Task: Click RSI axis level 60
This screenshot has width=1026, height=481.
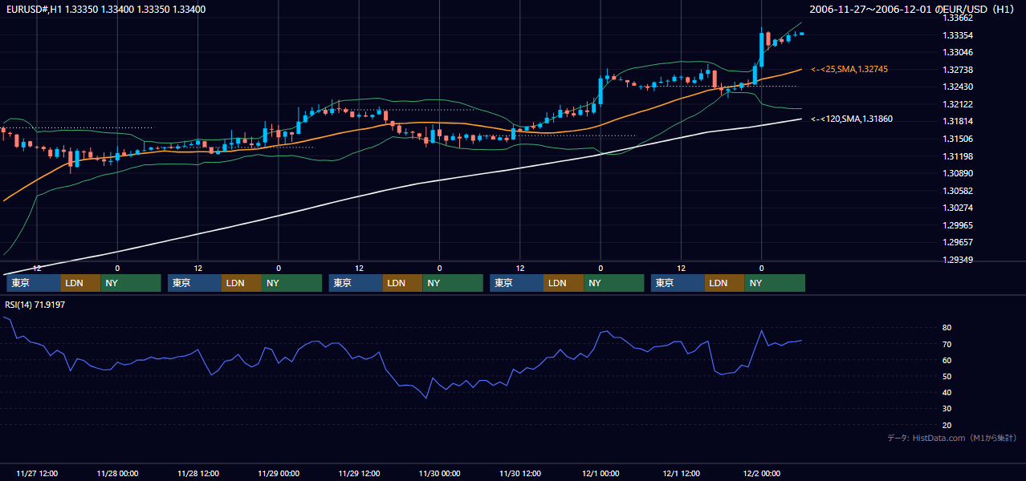Action: (x=947, y=360)
